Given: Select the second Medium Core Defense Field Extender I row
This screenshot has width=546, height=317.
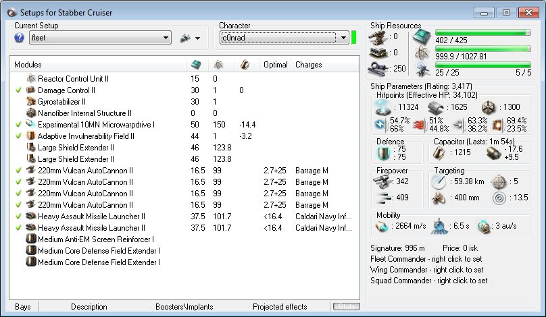Looking at the screenshot, I should pos(184,262).
